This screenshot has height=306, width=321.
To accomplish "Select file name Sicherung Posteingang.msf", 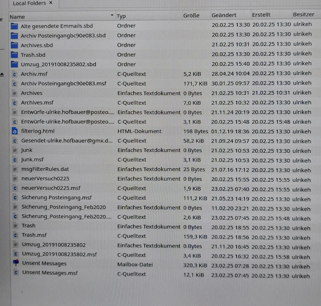I will [57, 198].
